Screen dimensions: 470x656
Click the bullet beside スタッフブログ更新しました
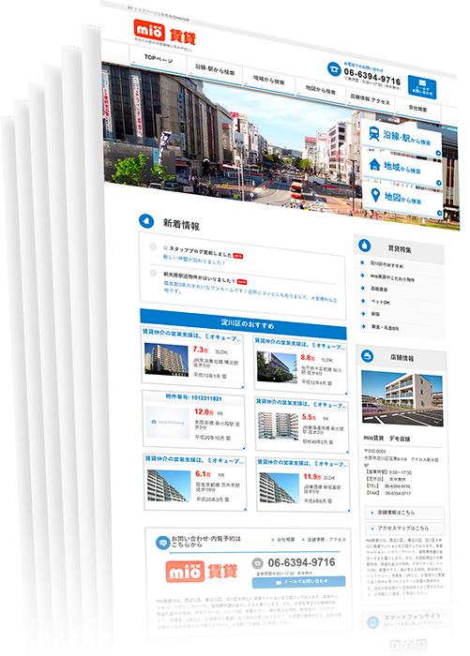pos(153,246)
